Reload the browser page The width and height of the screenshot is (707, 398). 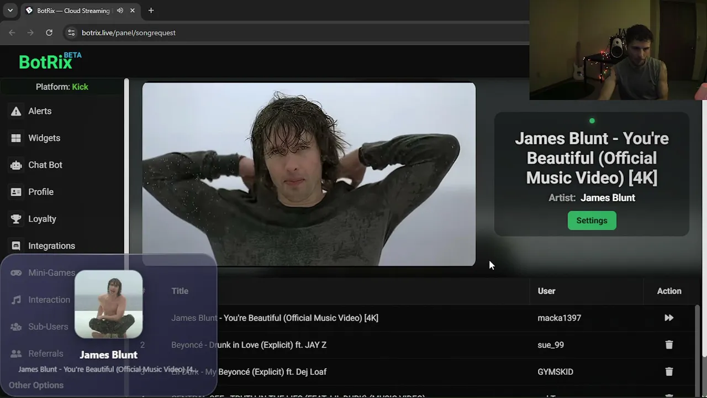49,33
